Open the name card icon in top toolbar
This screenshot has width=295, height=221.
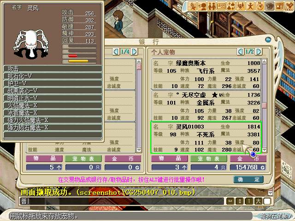[221, 6]
